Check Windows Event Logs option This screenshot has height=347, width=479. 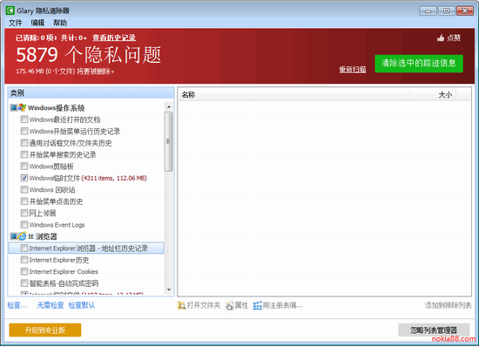click(24, 224)
